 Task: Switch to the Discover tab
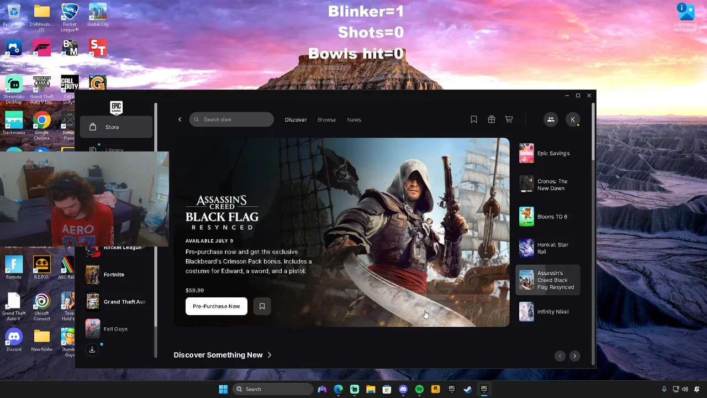tap(296, 119)
